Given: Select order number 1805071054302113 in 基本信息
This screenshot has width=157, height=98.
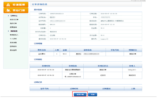Looking at the screenshot, I should [x=57, y=14].
